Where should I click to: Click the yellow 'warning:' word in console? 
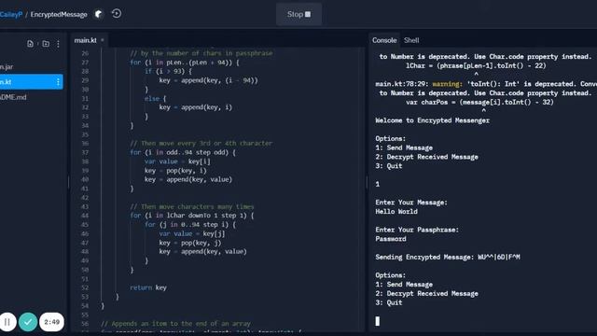[x=448, y=84]
